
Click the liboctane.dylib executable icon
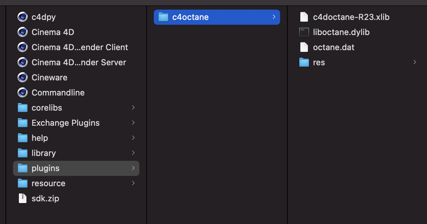[x=304, y=32]
